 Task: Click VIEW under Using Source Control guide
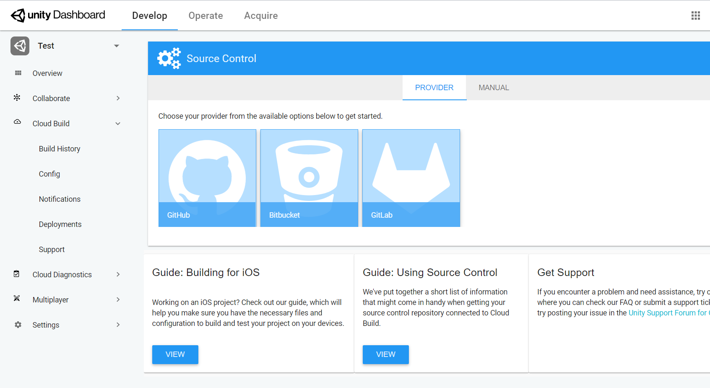pos(386,354)
